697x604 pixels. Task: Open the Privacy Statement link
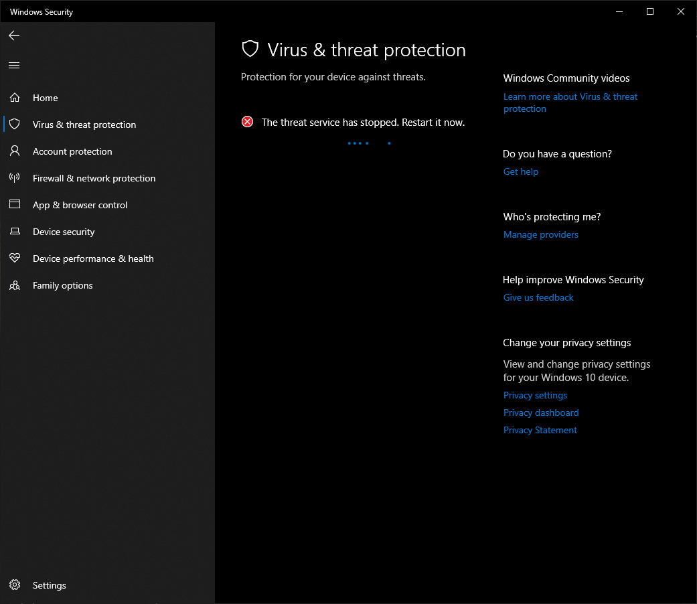tap(540, 430)
